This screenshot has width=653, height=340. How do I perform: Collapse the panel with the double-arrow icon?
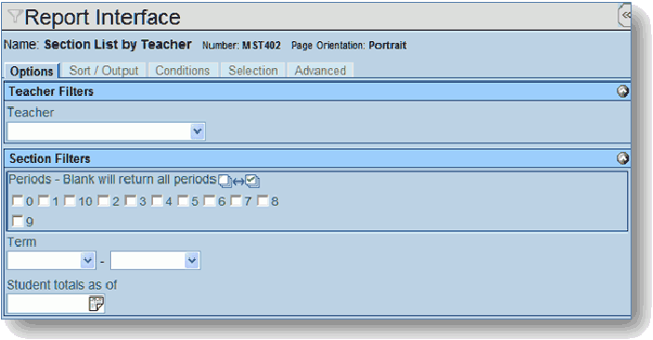[626, 16]
